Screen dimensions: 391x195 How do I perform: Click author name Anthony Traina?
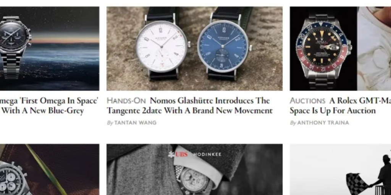click(323, 123)
